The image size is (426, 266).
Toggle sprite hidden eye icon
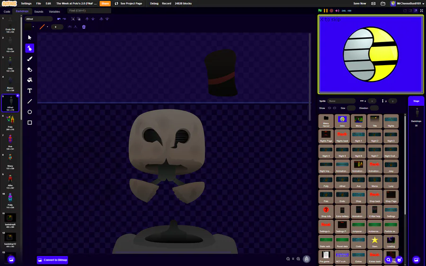click(x=335, y=108)
